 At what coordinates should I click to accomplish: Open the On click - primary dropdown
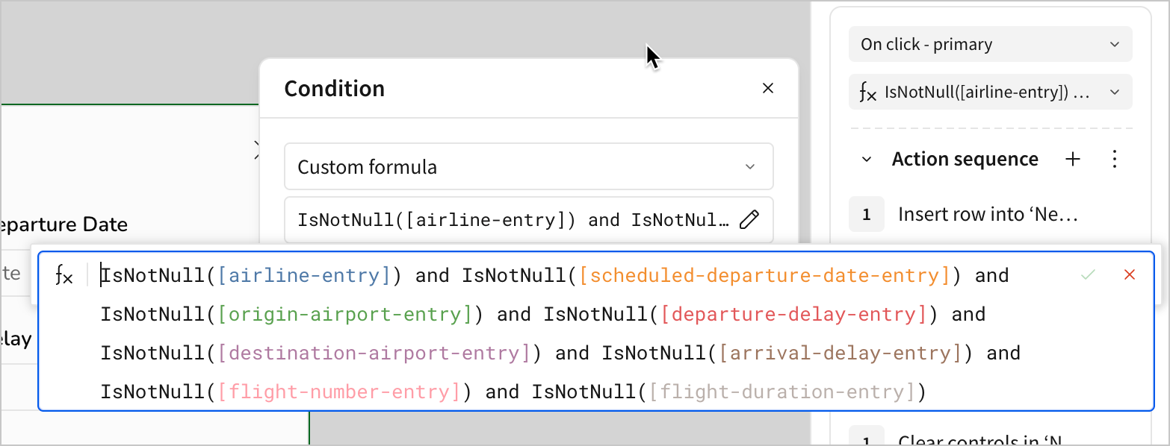[x=990, y=45]
